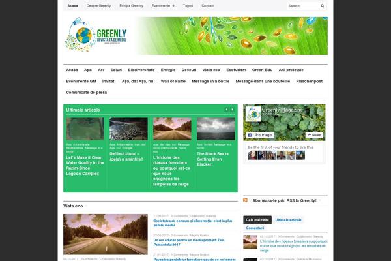Switch to the Ultimele articole tab
Image resolution: width=391 pixels, height=261 pixels.
(x=288, y=220)
